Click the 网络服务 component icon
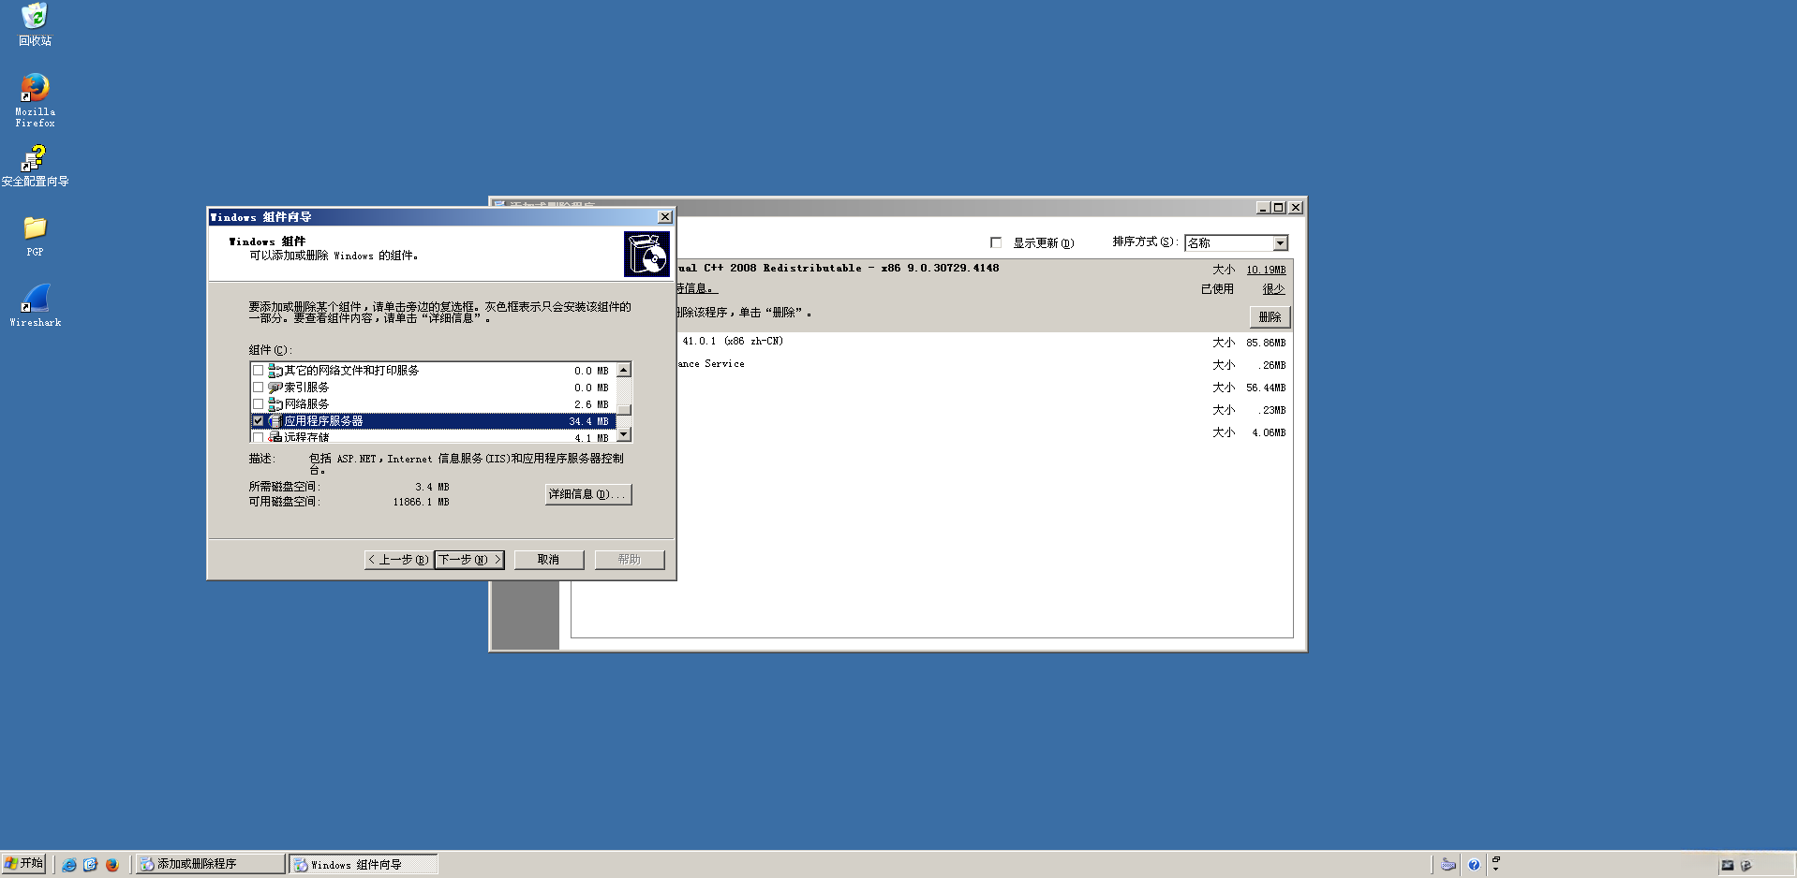The height and width of the screenshot is (878, 1797). (275, 404)
